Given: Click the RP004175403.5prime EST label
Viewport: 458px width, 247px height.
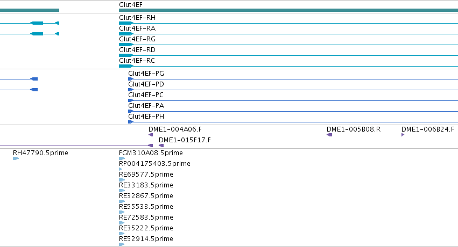Looking at the screenshot, I should pyautogui.click(x=154, y=164).
